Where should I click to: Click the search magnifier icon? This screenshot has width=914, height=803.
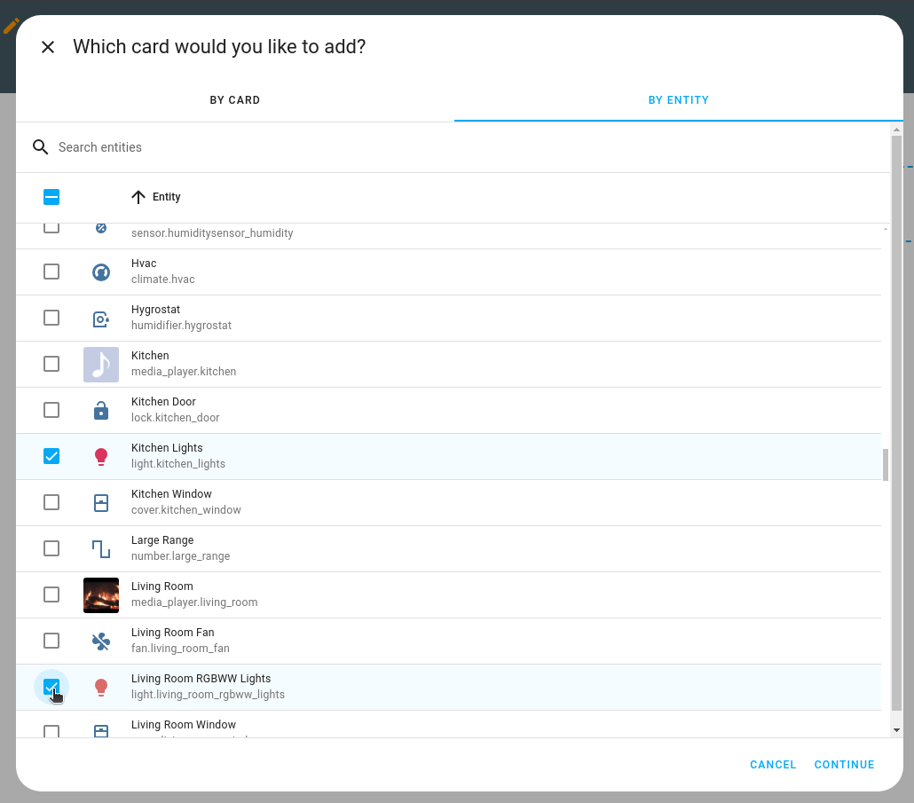[x=40, y=146]
